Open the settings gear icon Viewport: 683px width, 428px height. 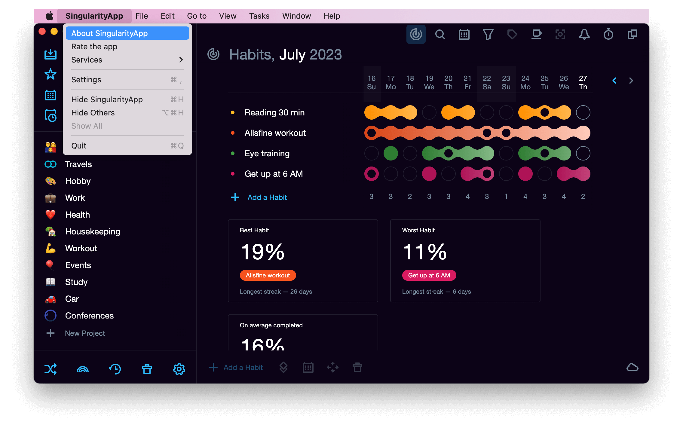[179, 369]
